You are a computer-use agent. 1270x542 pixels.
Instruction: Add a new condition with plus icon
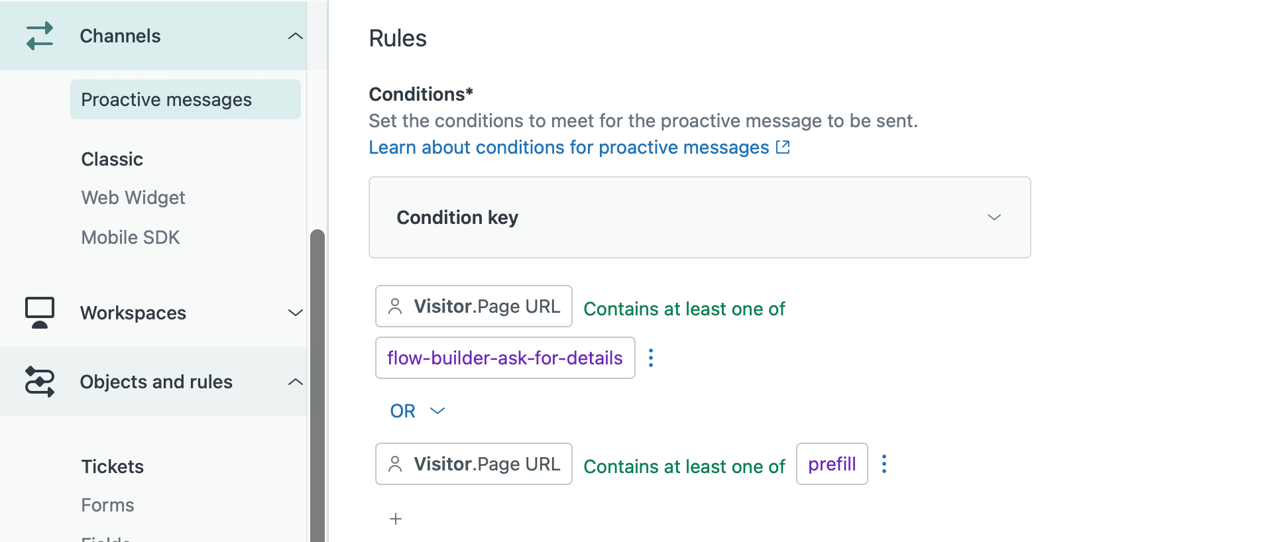click(x=396, y=519)
